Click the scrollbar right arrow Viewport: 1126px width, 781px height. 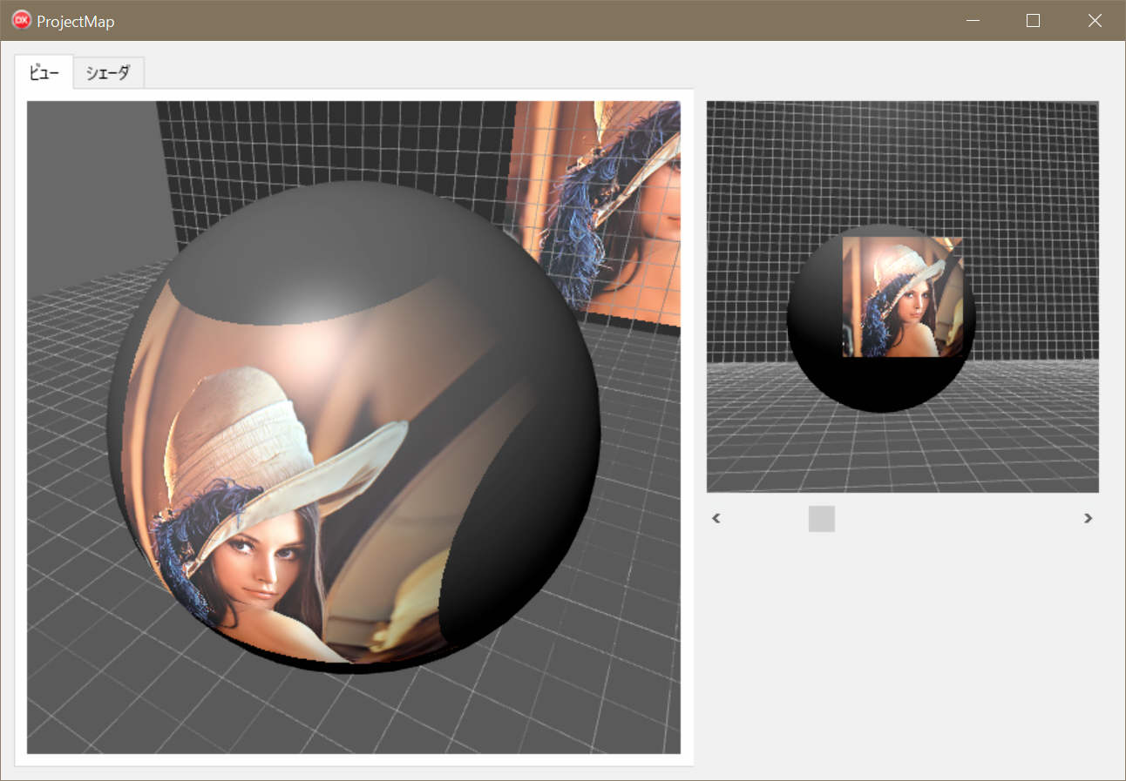pyautogui.click(x=1088, y=519)
